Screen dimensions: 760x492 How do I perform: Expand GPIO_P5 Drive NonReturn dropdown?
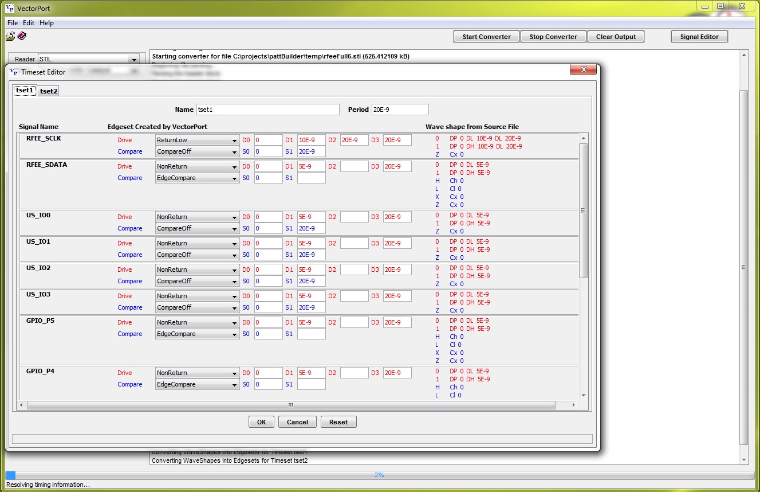[197, 323]
